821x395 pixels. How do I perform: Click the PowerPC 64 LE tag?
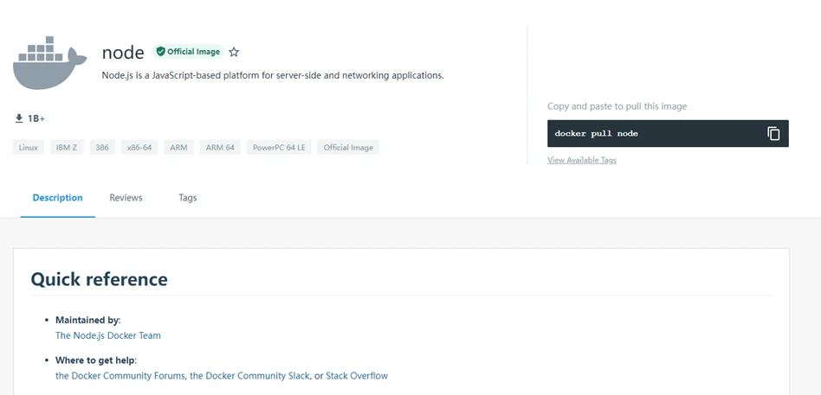(279, 148)
